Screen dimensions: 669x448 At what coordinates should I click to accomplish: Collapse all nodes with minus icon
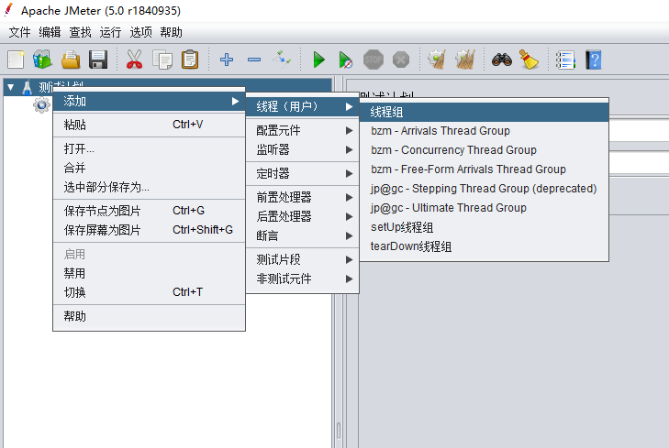point(254,60)
